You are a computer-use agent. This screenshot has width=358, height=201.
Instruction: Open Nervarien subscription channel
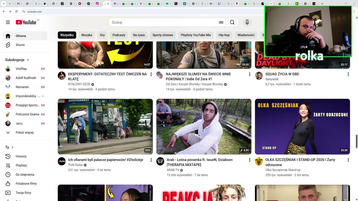[x=25, y=87]
